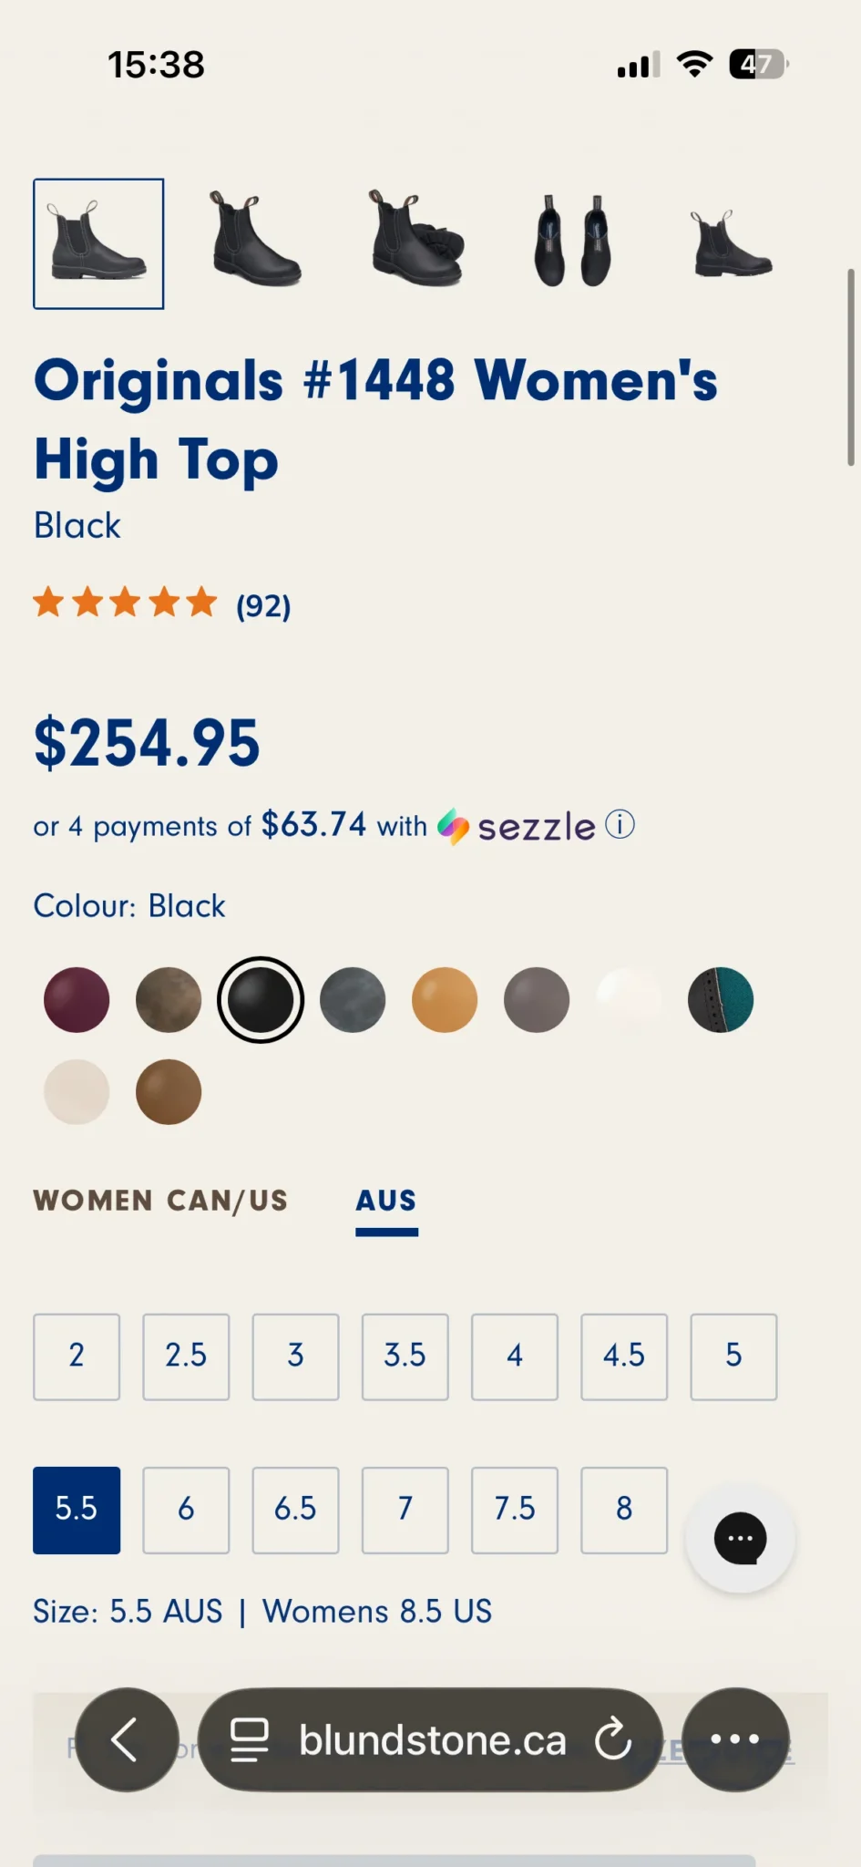Open the browser three-dots menu

click(x=735, y=1739)
